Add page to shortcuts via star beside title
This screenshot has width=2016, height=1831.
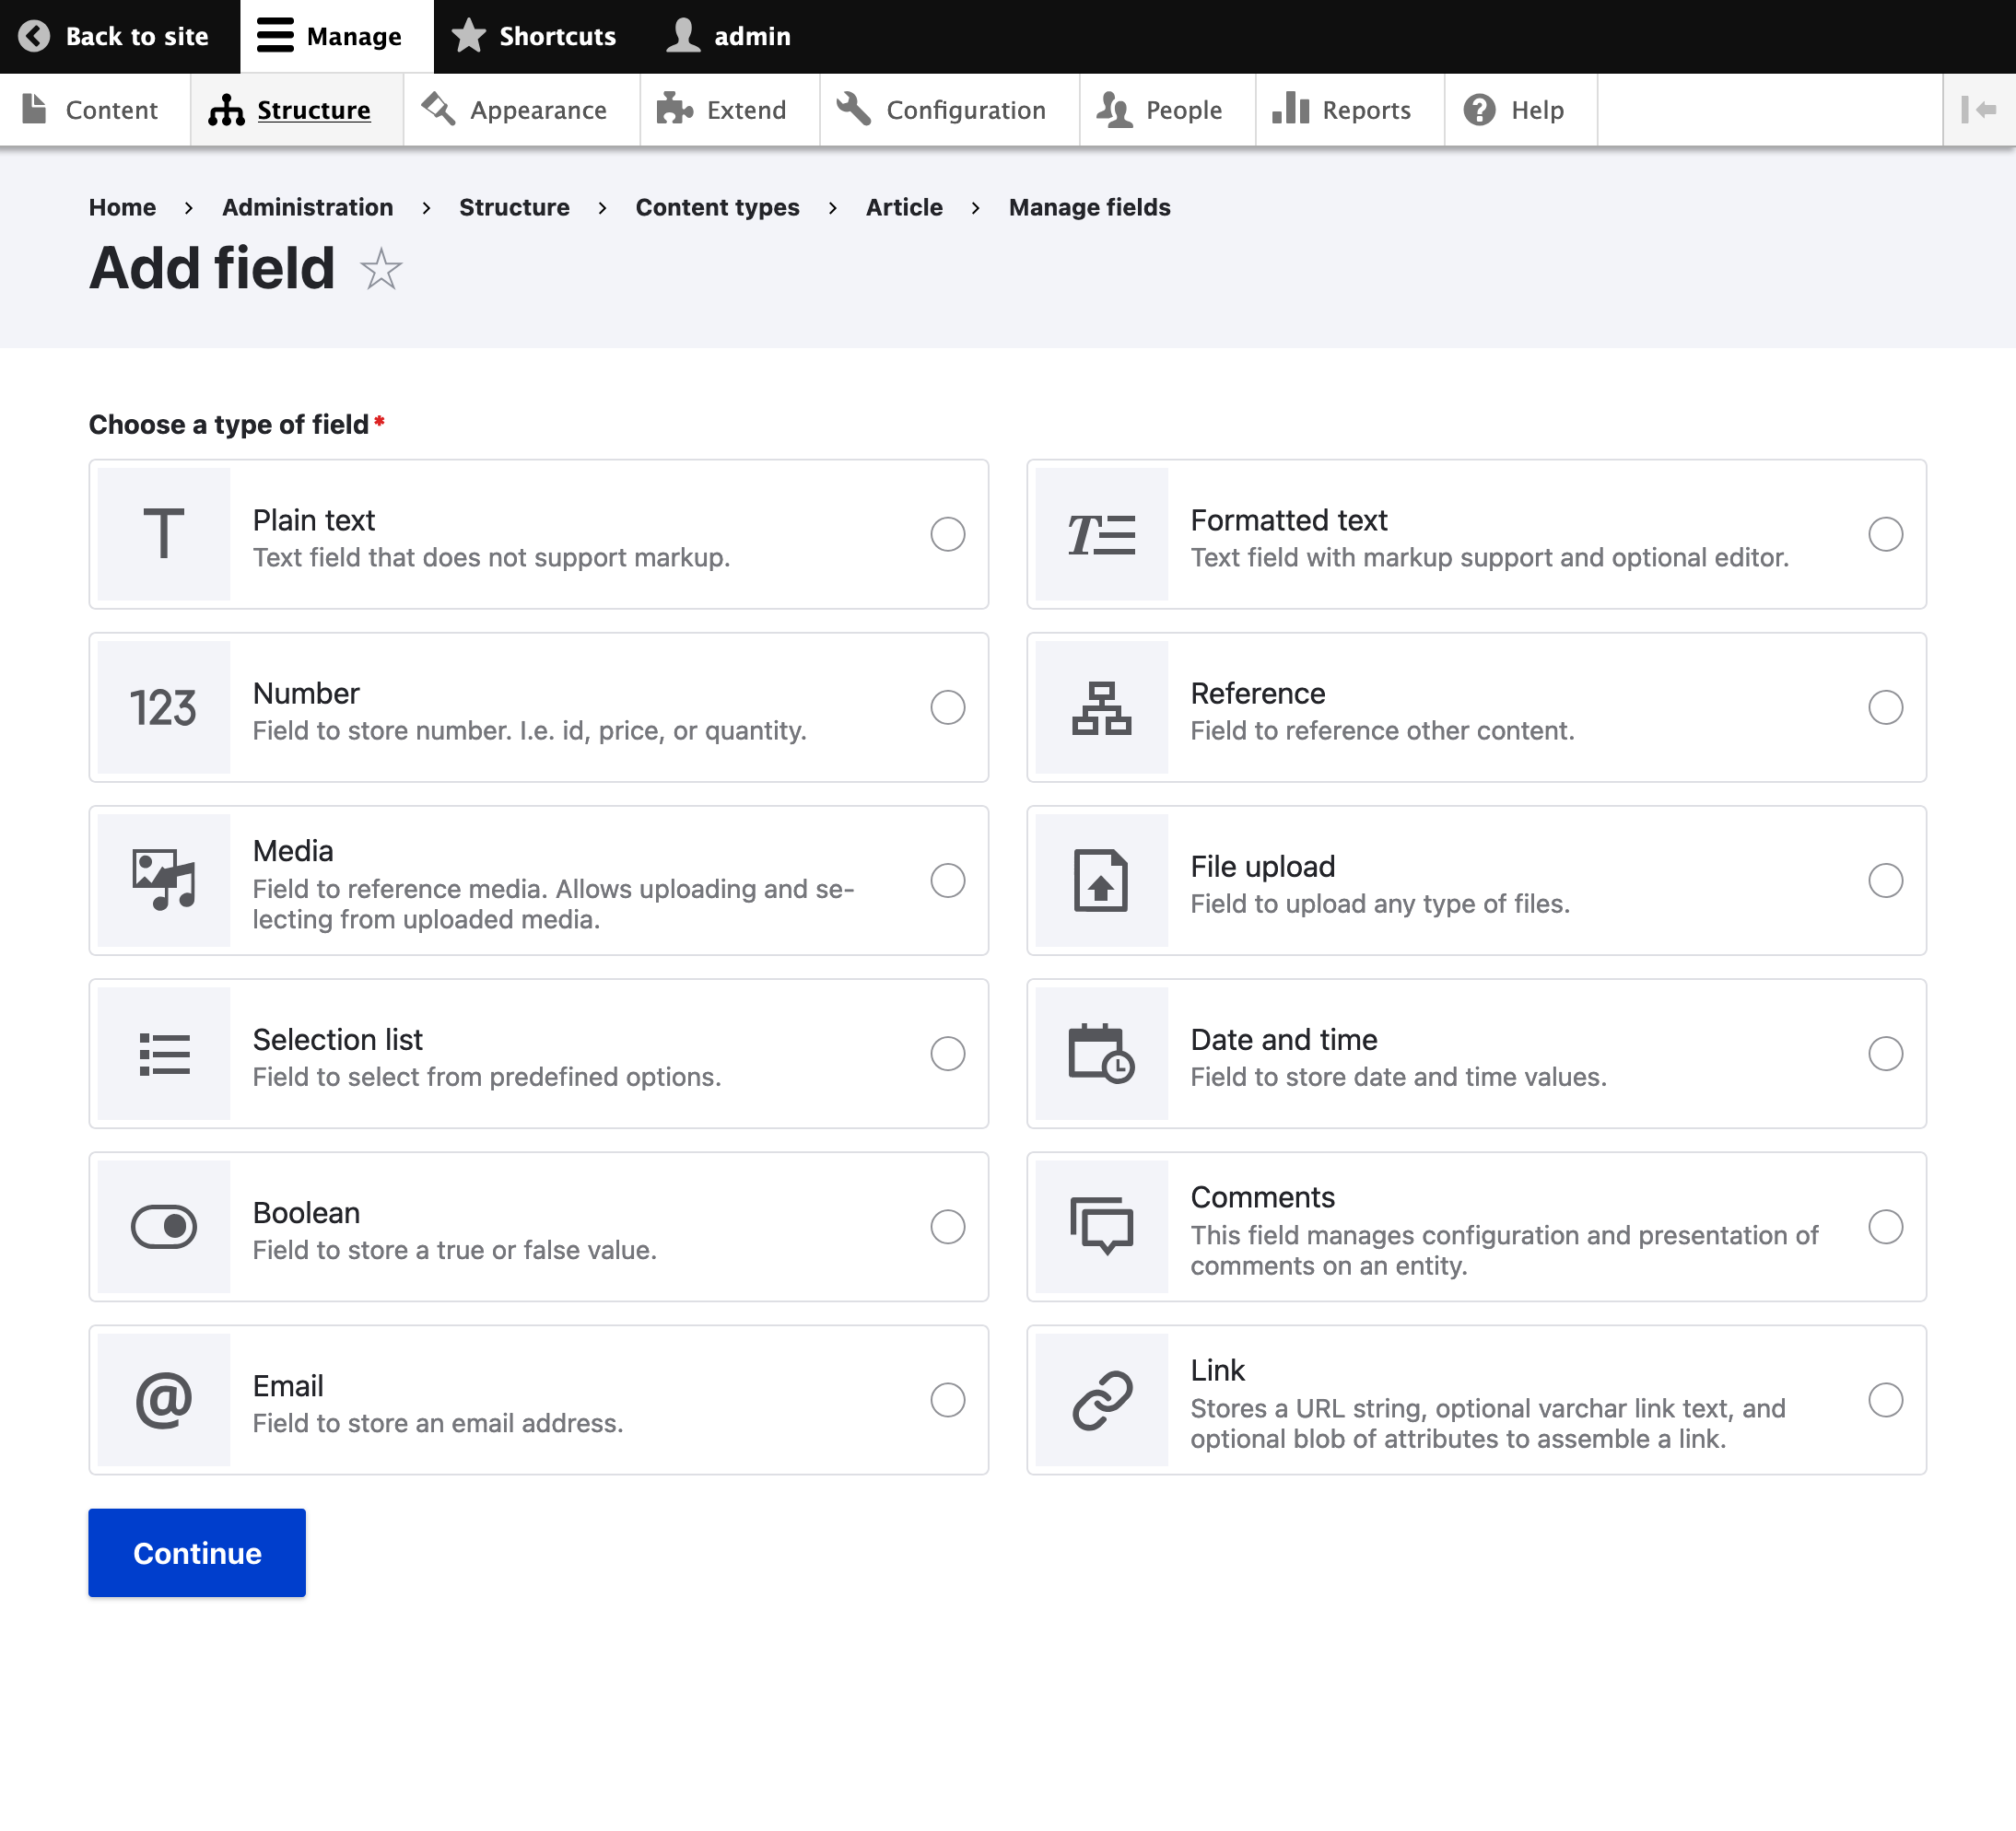coord(381,270)
